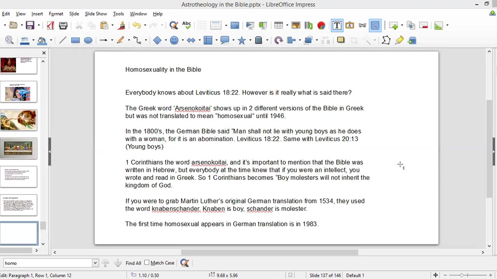
Task: Insert audio or video
Action: (309, 26)
